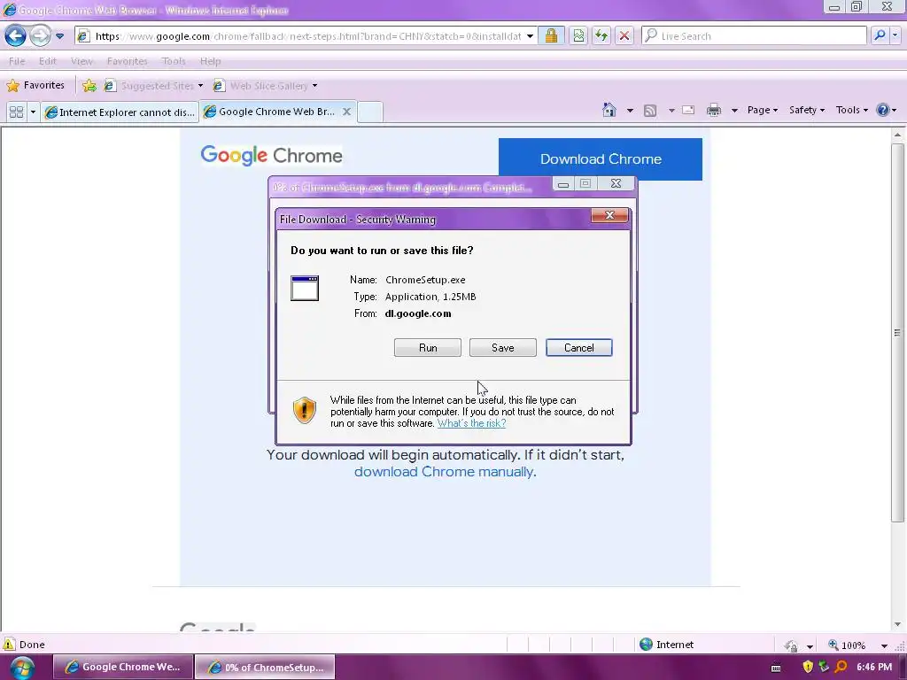Switch to Internet Explorer cannot display tab

pos(120,112)
